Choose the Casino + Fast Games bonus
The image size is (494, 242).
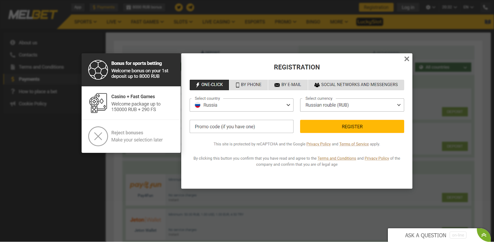point(131,103)
